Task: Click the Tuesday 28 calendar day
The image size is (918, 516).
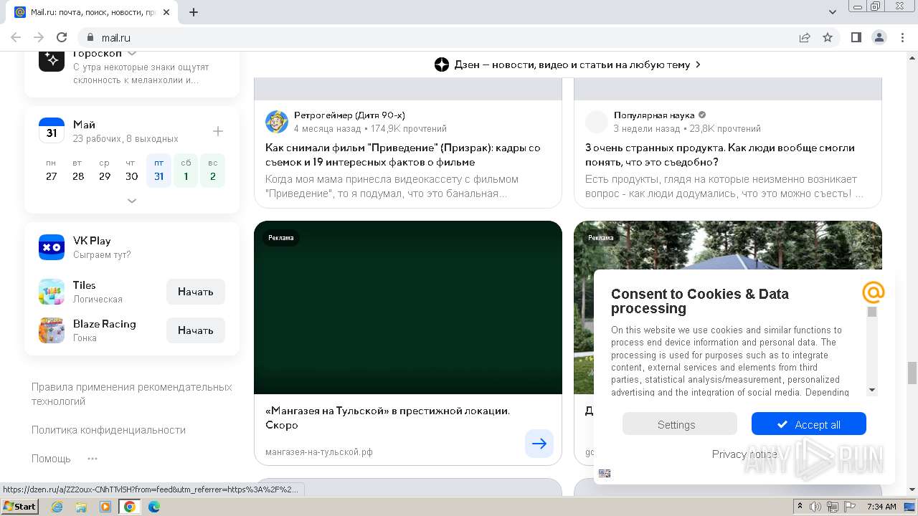Action: (x=78, y=171)
